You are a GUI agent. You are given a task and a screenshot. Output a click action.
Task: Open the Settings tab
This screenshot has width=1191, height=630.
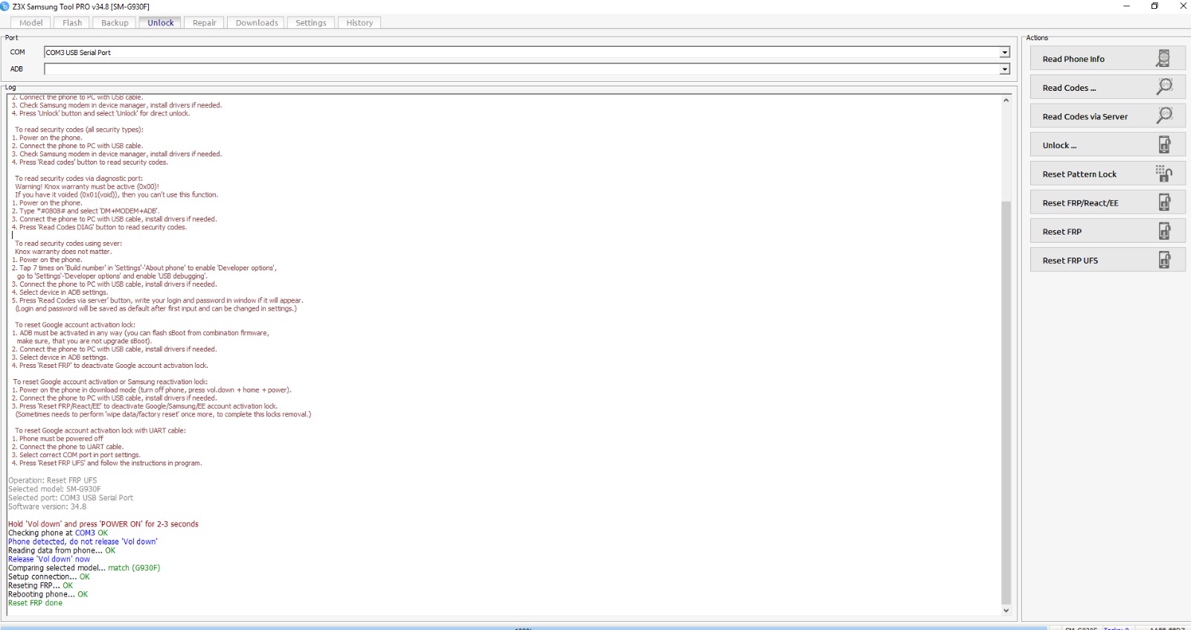pyautogui.click(x=310, y=23)
